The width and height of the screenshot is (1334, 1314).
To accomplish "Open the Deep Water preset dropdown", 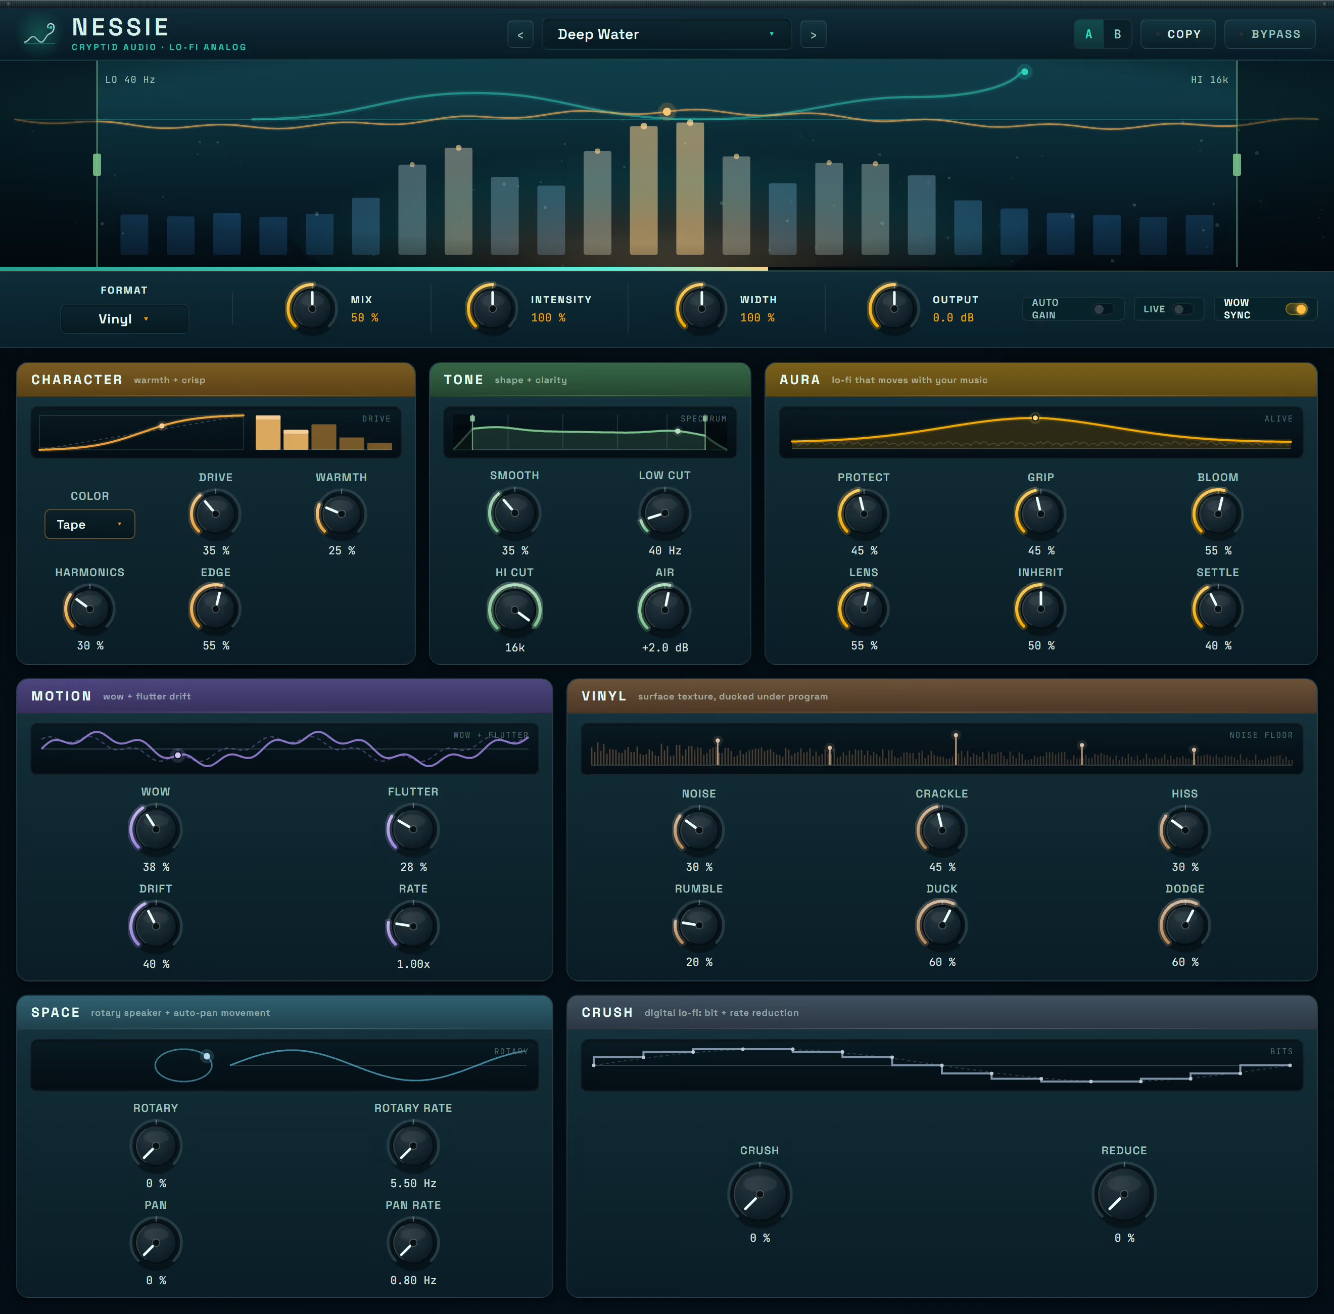I will click(666, 34).
